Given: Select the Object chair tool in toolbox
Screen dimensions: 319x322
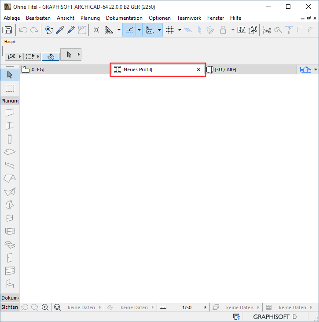Looking at the screenshot, I should [10, 285].
